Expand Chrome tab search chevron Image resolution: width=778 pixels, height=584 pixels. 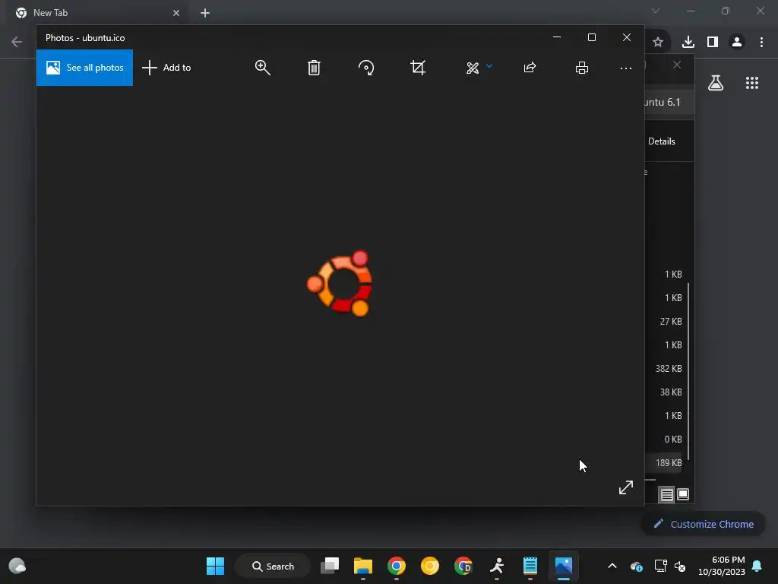(656, 11)
